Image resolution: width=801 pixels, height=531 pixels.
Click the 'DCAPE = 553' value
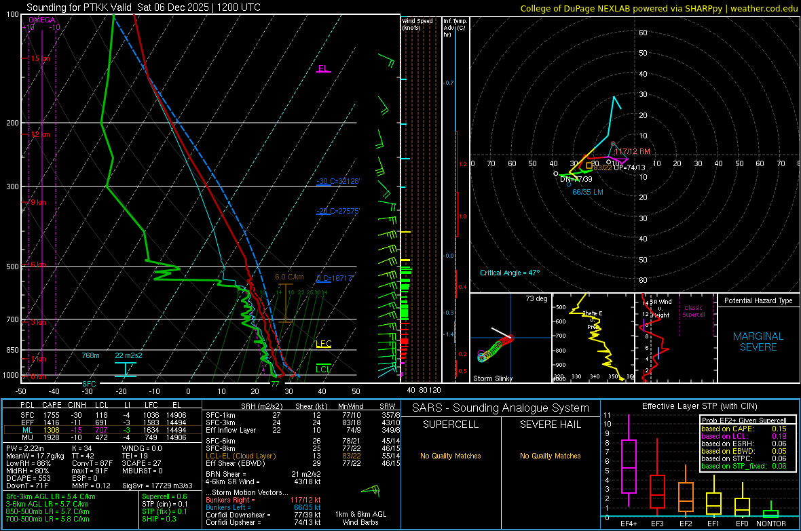pyautogui.click(x=28, y=478)
